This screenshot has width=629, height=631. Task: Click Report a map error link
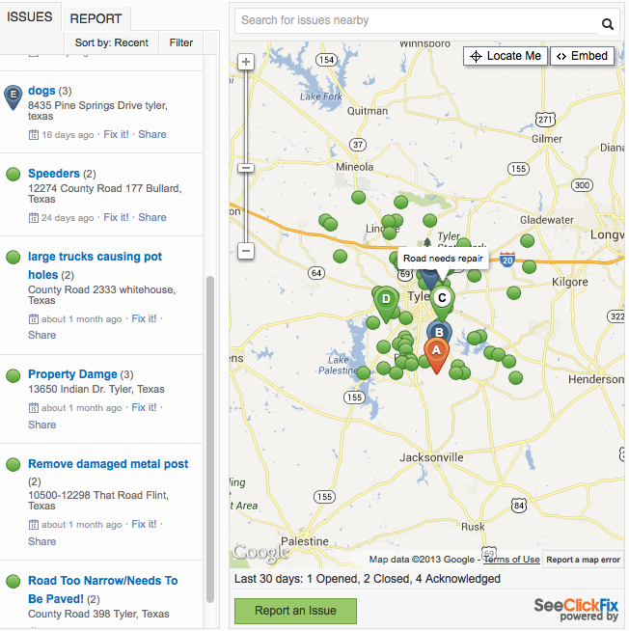583,560
